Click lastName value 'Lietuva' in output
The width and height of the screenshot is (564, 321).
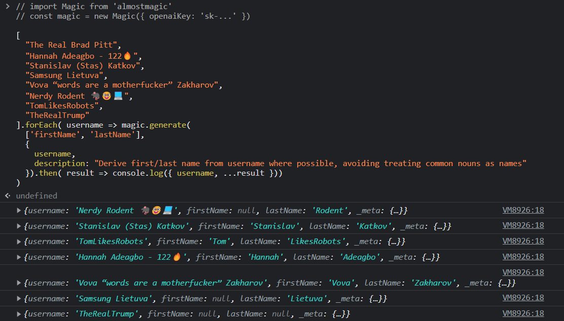click(307, 298)
